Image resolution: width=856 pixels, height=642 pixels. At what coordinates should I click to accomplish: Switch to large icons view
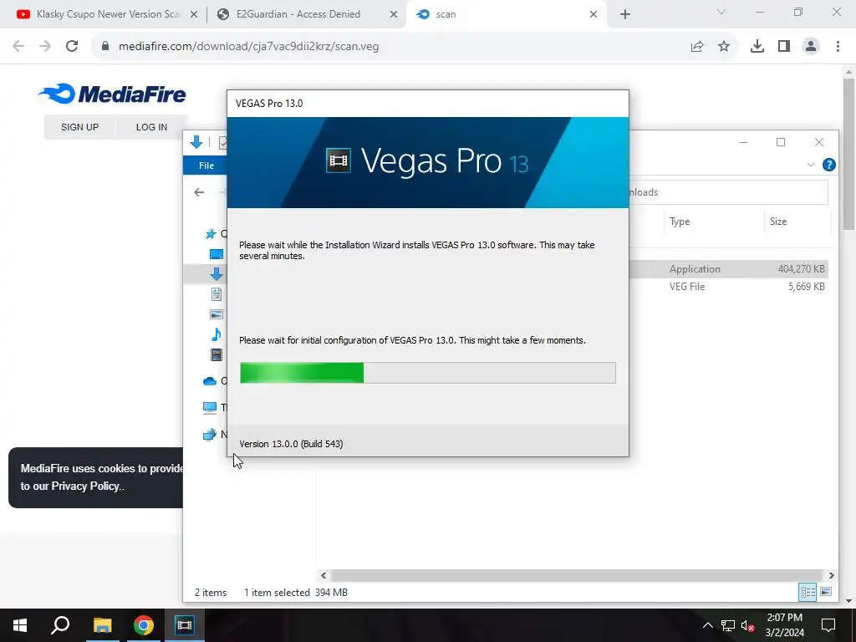pos(826,593)
